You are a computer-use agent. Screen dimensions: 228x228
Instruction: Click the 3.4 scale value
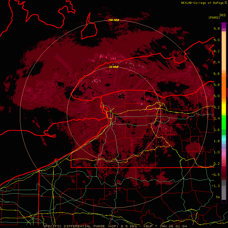pyautogui.click(x=217, y=119)
